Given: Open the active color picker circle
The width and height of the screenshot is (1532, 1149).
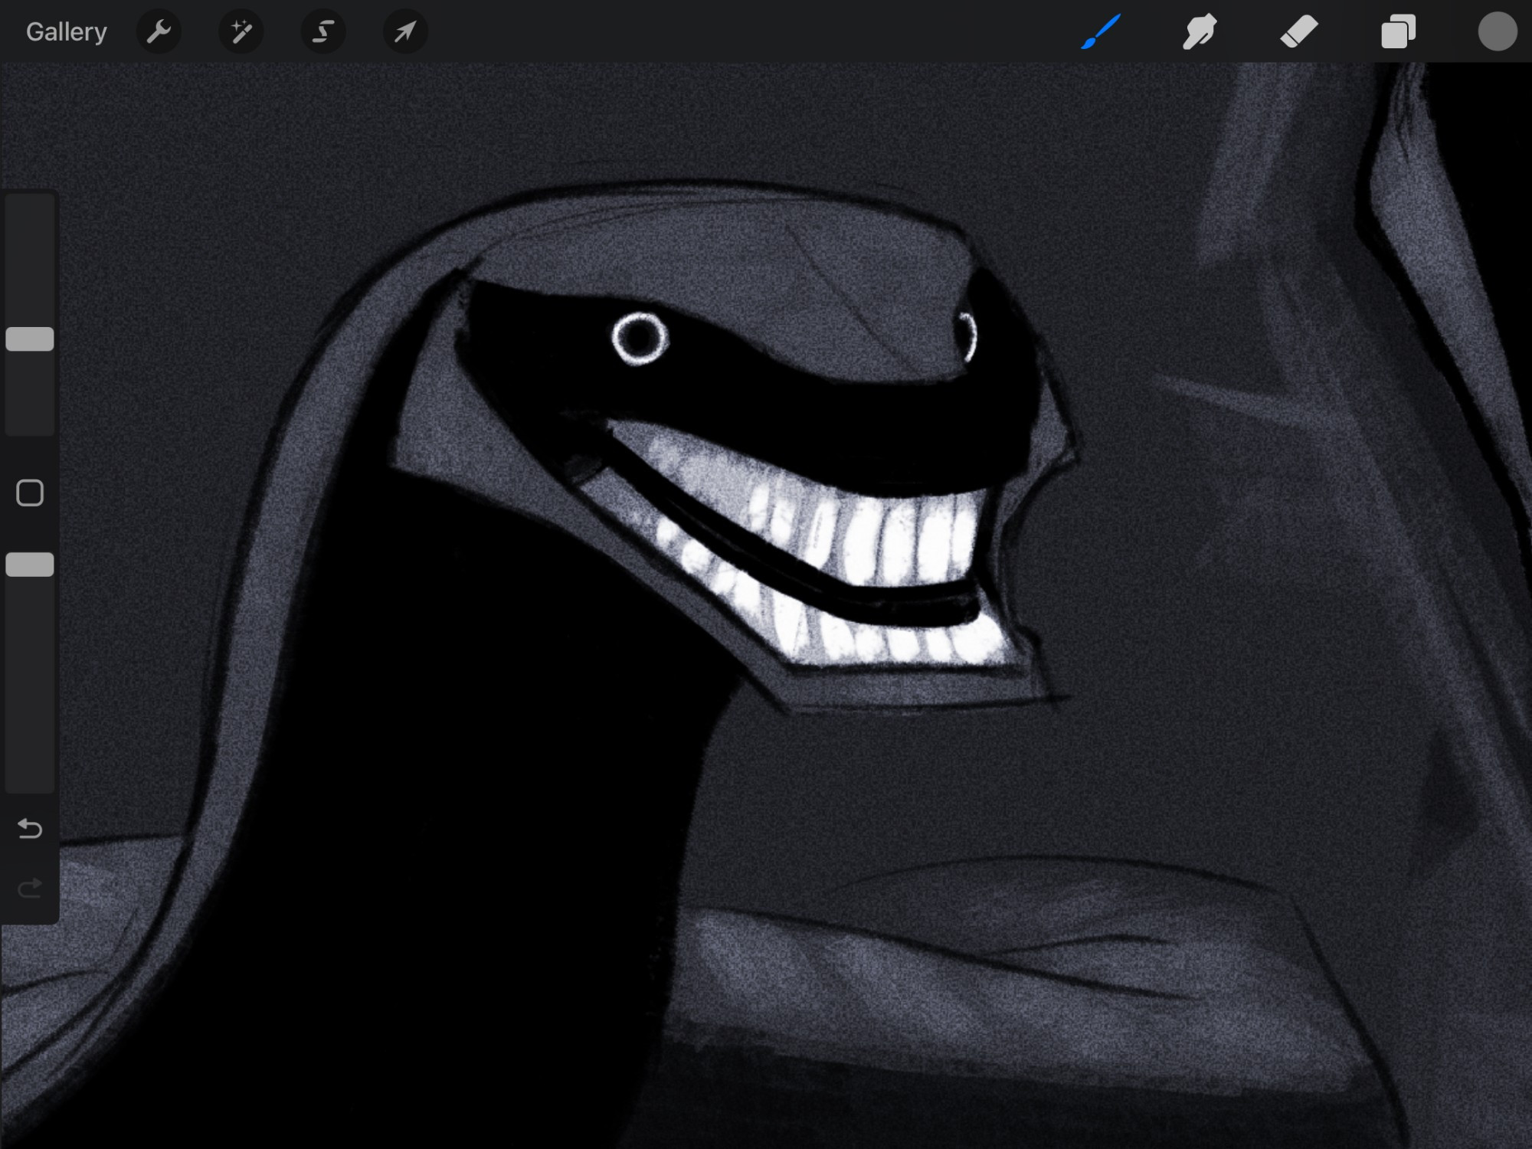Looking at the screenshot, I should [1497, 31].
